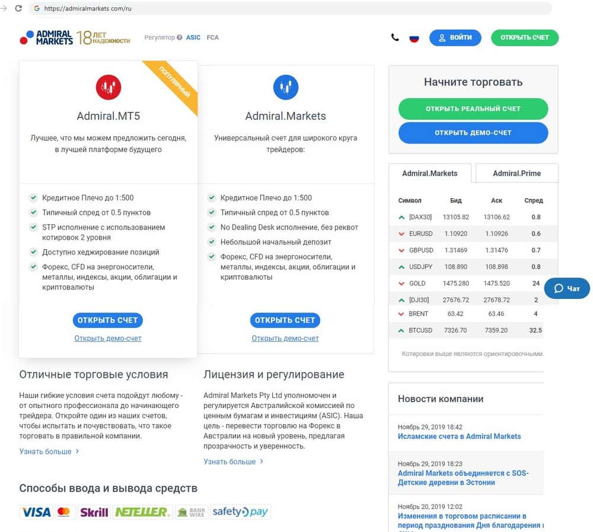
Task: Open news Исламские счета в Admiral Markets
Action: 459,437
